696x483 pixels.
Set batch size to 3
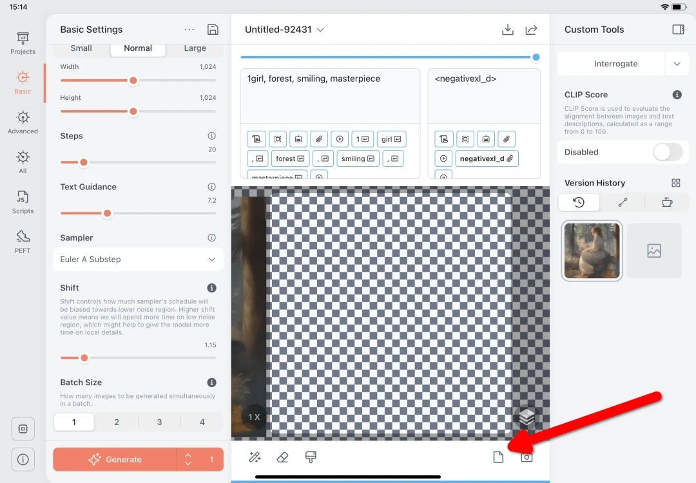coord(159,422)
